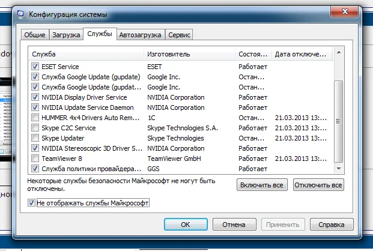The width and height of the screenshot is (373, 251).
Task: Click the 1C manufacturer cell
Action: (151, 118)
